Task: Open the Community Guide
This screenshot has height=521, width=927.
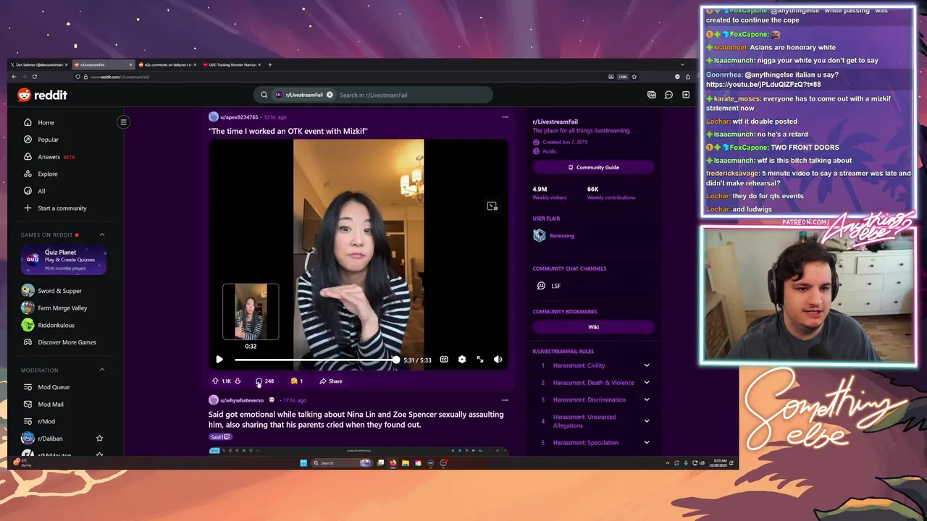Action: point(593,167)
